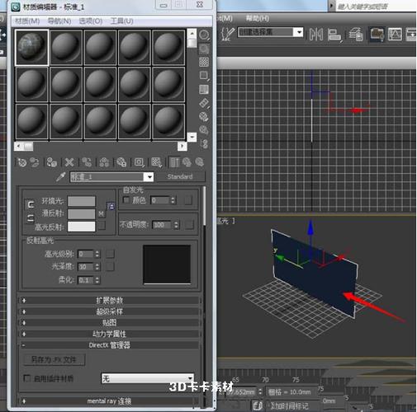Toggle ambient-diffuse color lock button
This screenshot has height=412, width=417.
[31, 204]
